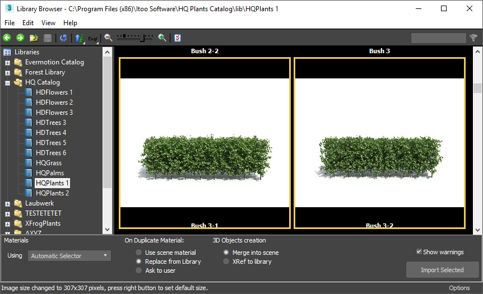Click the checklist preferences toolbar icon
The height and width of the screenshot is (294, 483).
178,38
